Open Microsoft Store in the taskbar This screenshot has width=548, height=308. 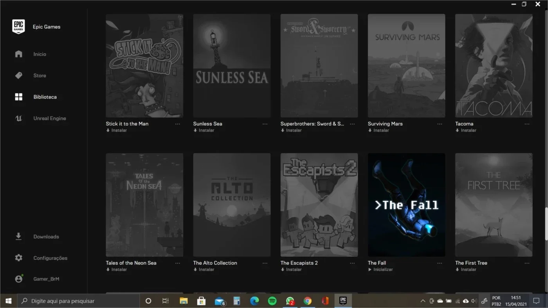click(x=201, y=301)
